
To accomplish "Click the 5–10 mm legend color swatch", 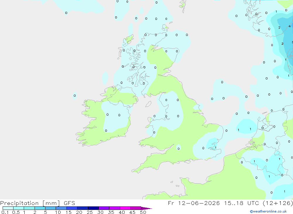I will click(x=51, y=208).
